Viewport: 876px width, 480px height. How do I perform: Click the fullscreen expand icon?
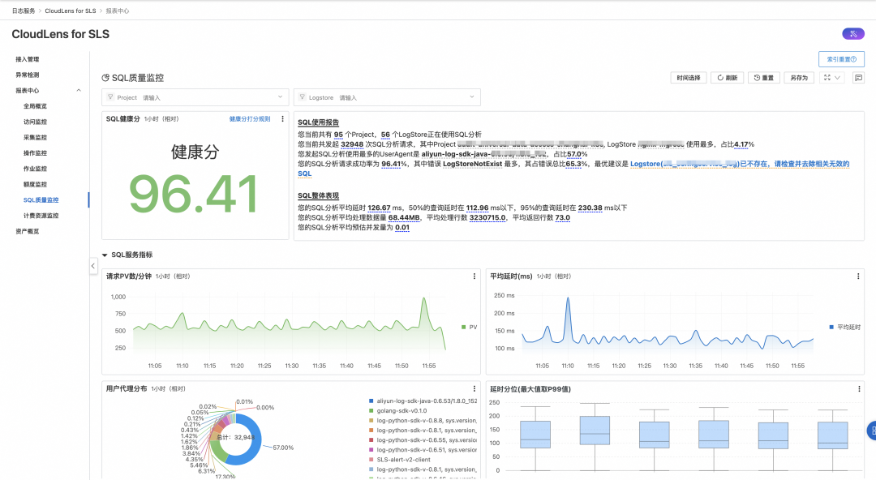827,78
